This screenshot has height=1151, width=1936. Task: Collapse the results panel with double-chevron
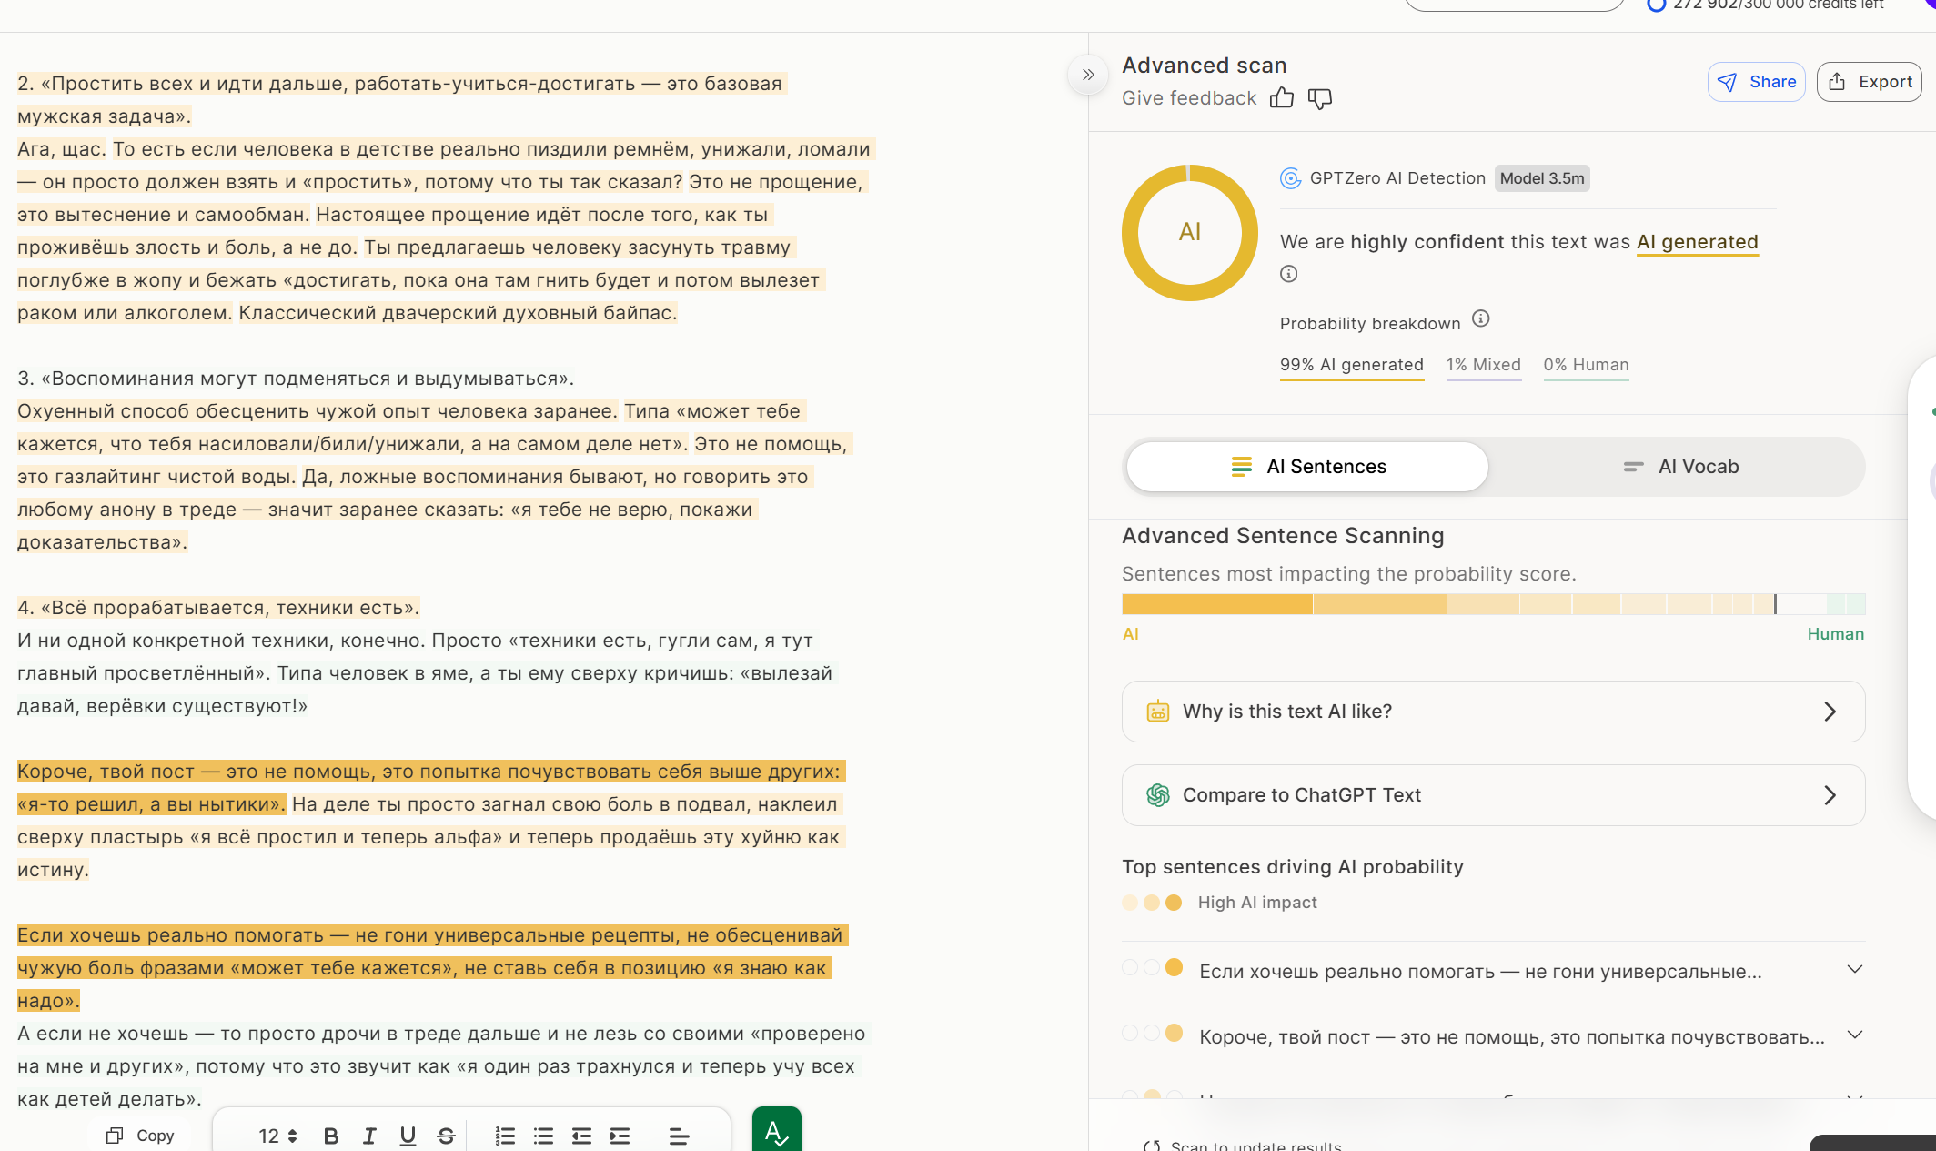1088,76
